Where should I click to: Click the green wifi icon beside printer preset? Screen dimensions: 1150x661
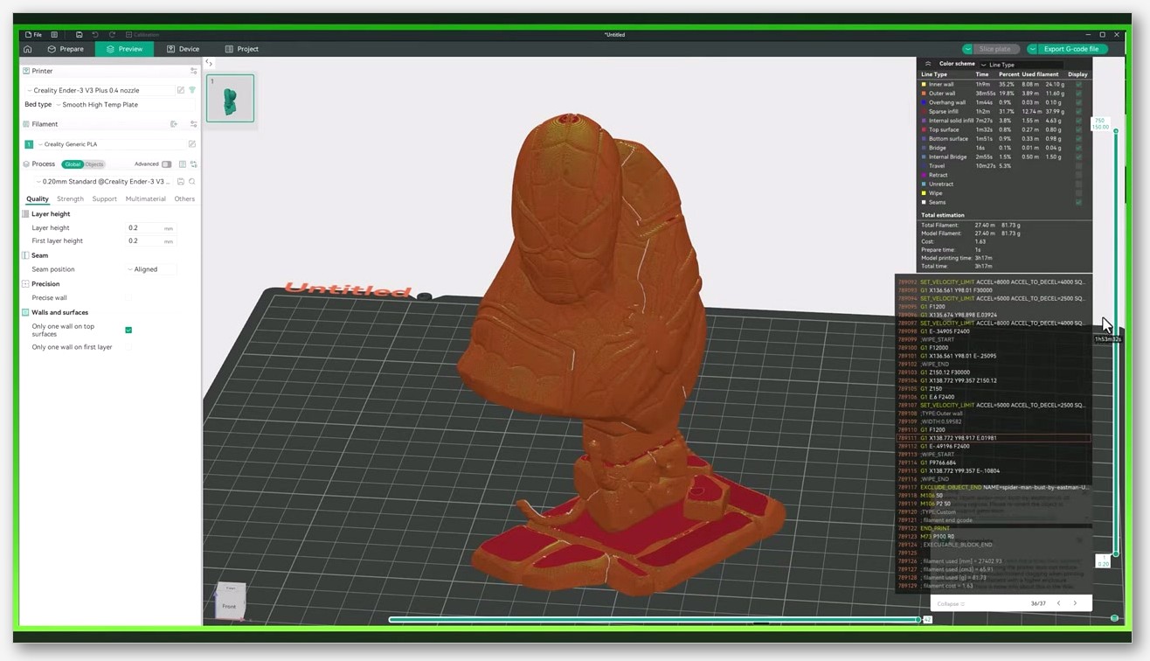click(192, 90)
